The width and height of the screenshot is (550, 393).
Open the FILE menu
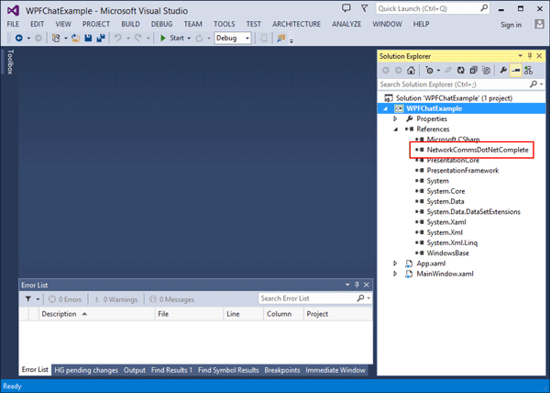[13, 24]
